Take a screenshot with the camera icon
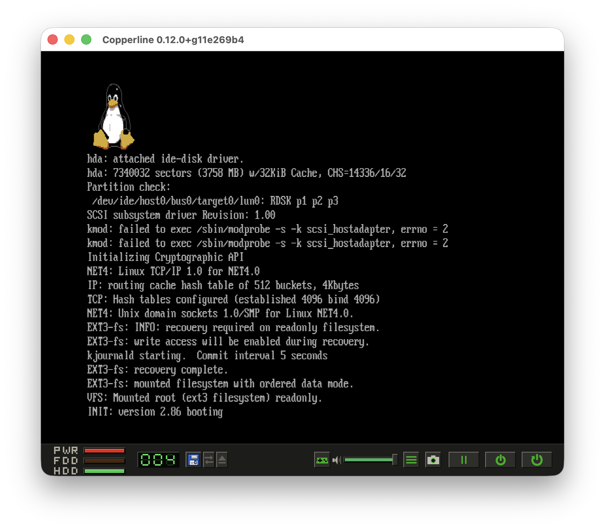This screenshot has width=605, height=530. pos(433,460)
